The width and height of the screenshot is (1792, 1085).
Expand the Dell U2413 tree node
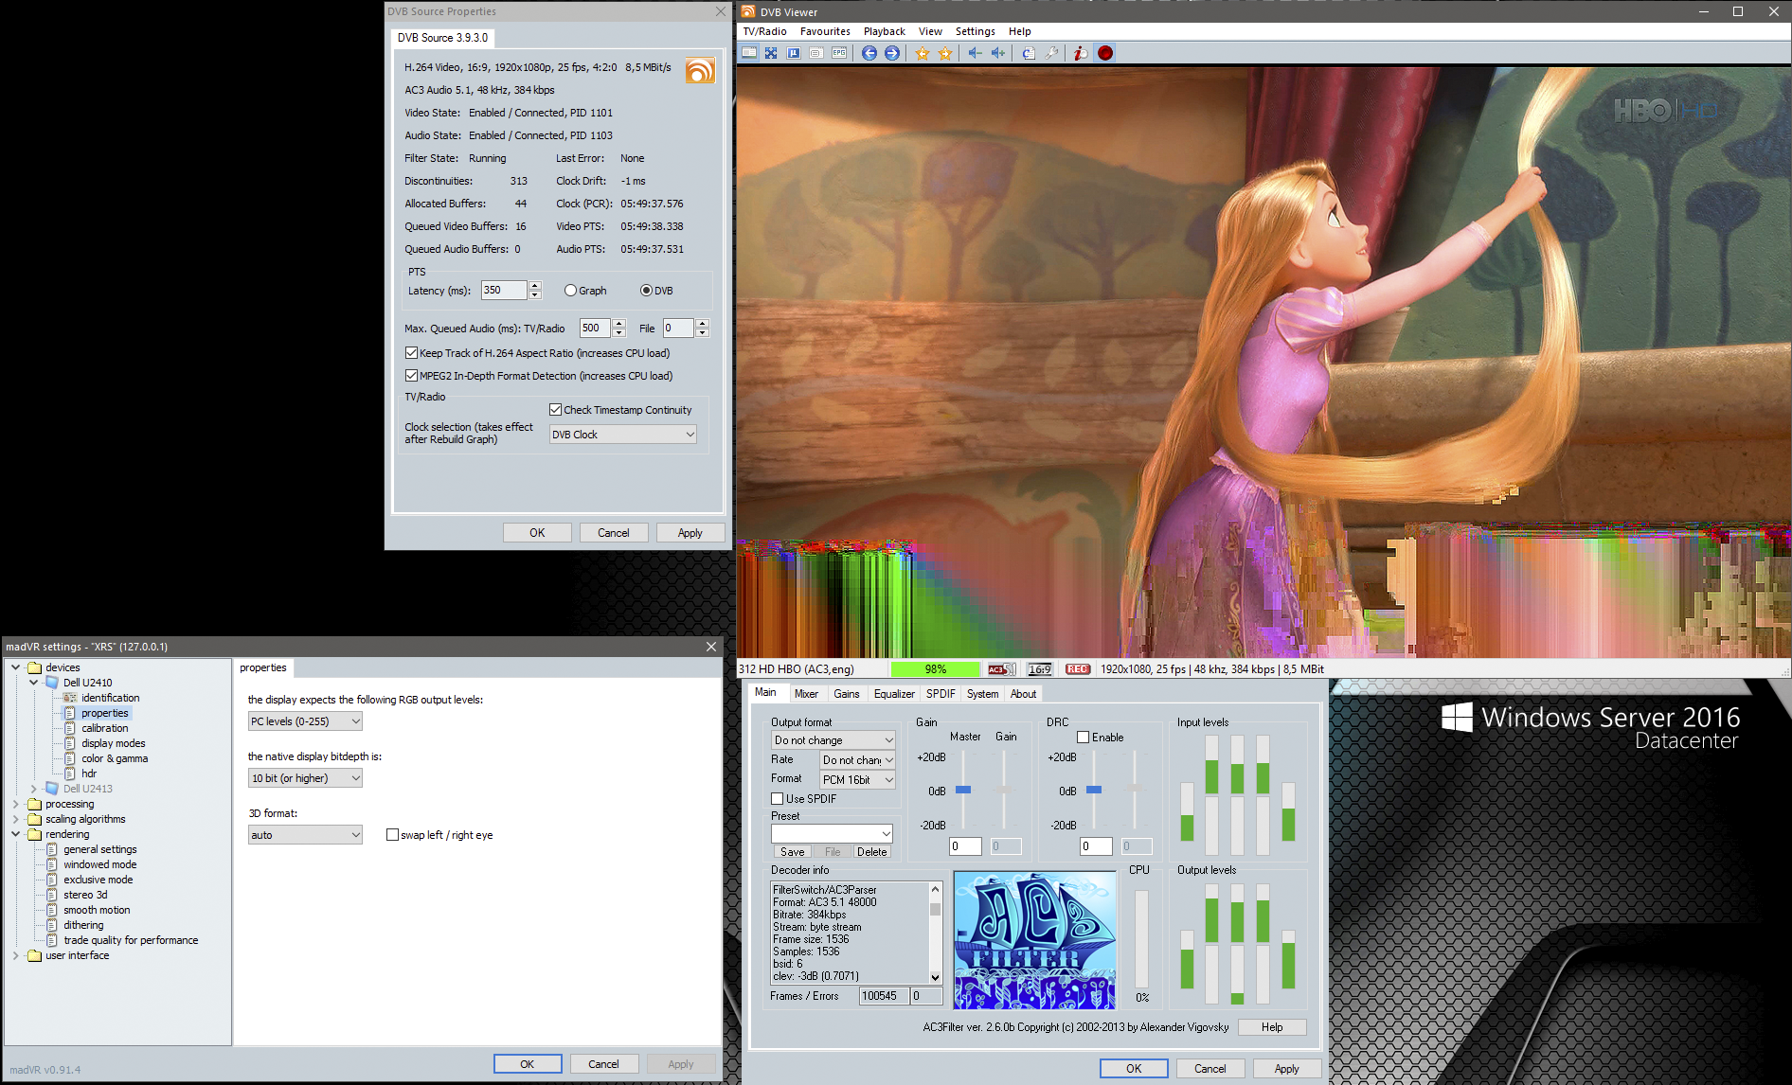coord(34,789)
